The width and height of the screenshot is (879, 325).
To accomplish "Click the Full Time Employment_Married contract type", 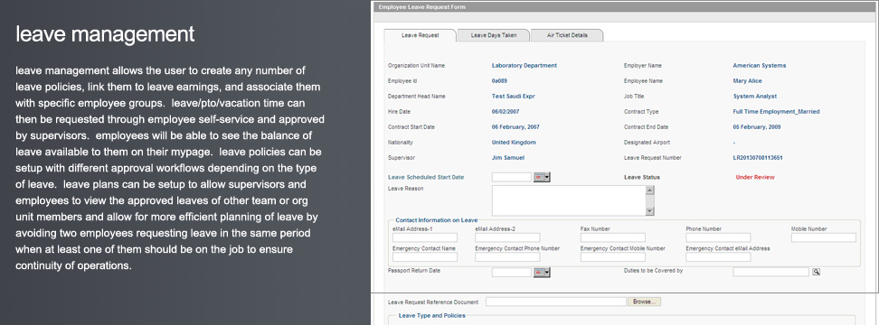I will pos(776,112).
